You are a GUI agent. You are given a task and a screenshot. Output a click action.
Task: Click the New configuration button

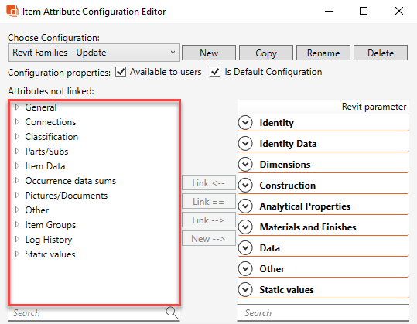click(209, 53)
